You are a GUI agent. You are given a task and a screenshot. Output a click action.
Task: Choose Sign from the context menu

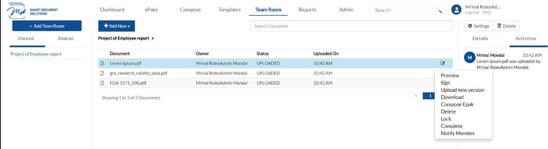coord(445,83)
